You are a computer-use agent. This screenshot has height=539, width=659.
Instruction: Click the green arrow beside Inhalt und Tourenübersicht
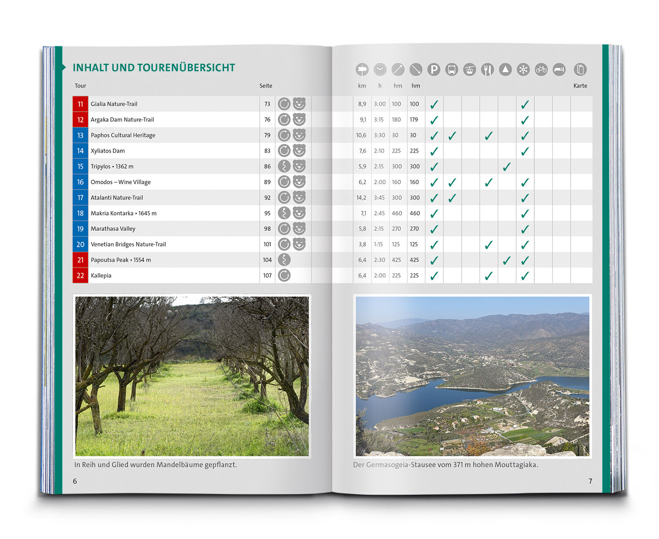click(64, 67)
